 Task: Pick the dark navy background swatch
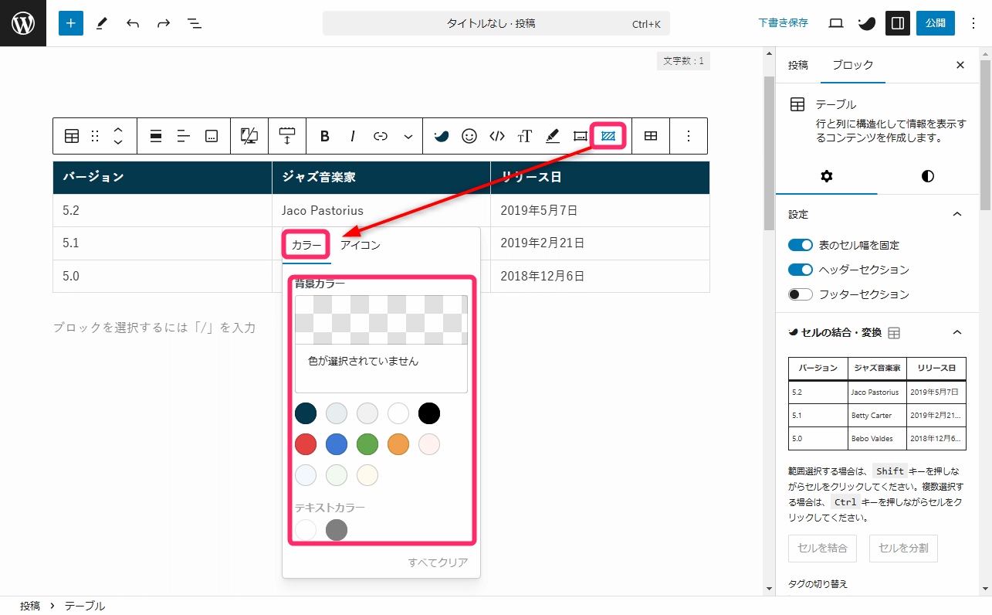tap(306, 413)
